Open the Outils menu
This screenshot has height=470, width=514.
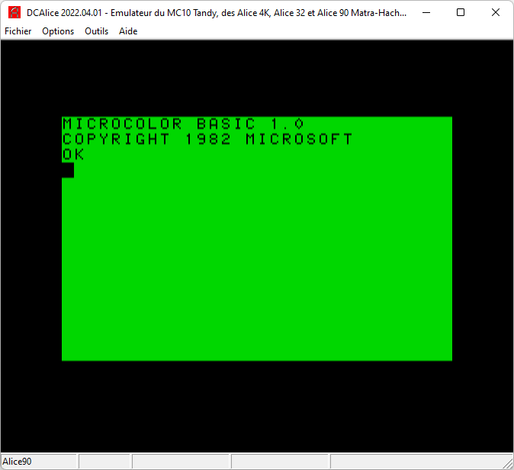pyautogui.click(x=96, y=31)
